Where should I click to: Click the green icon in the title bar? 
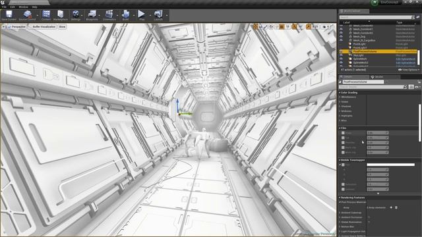(375, 3)
